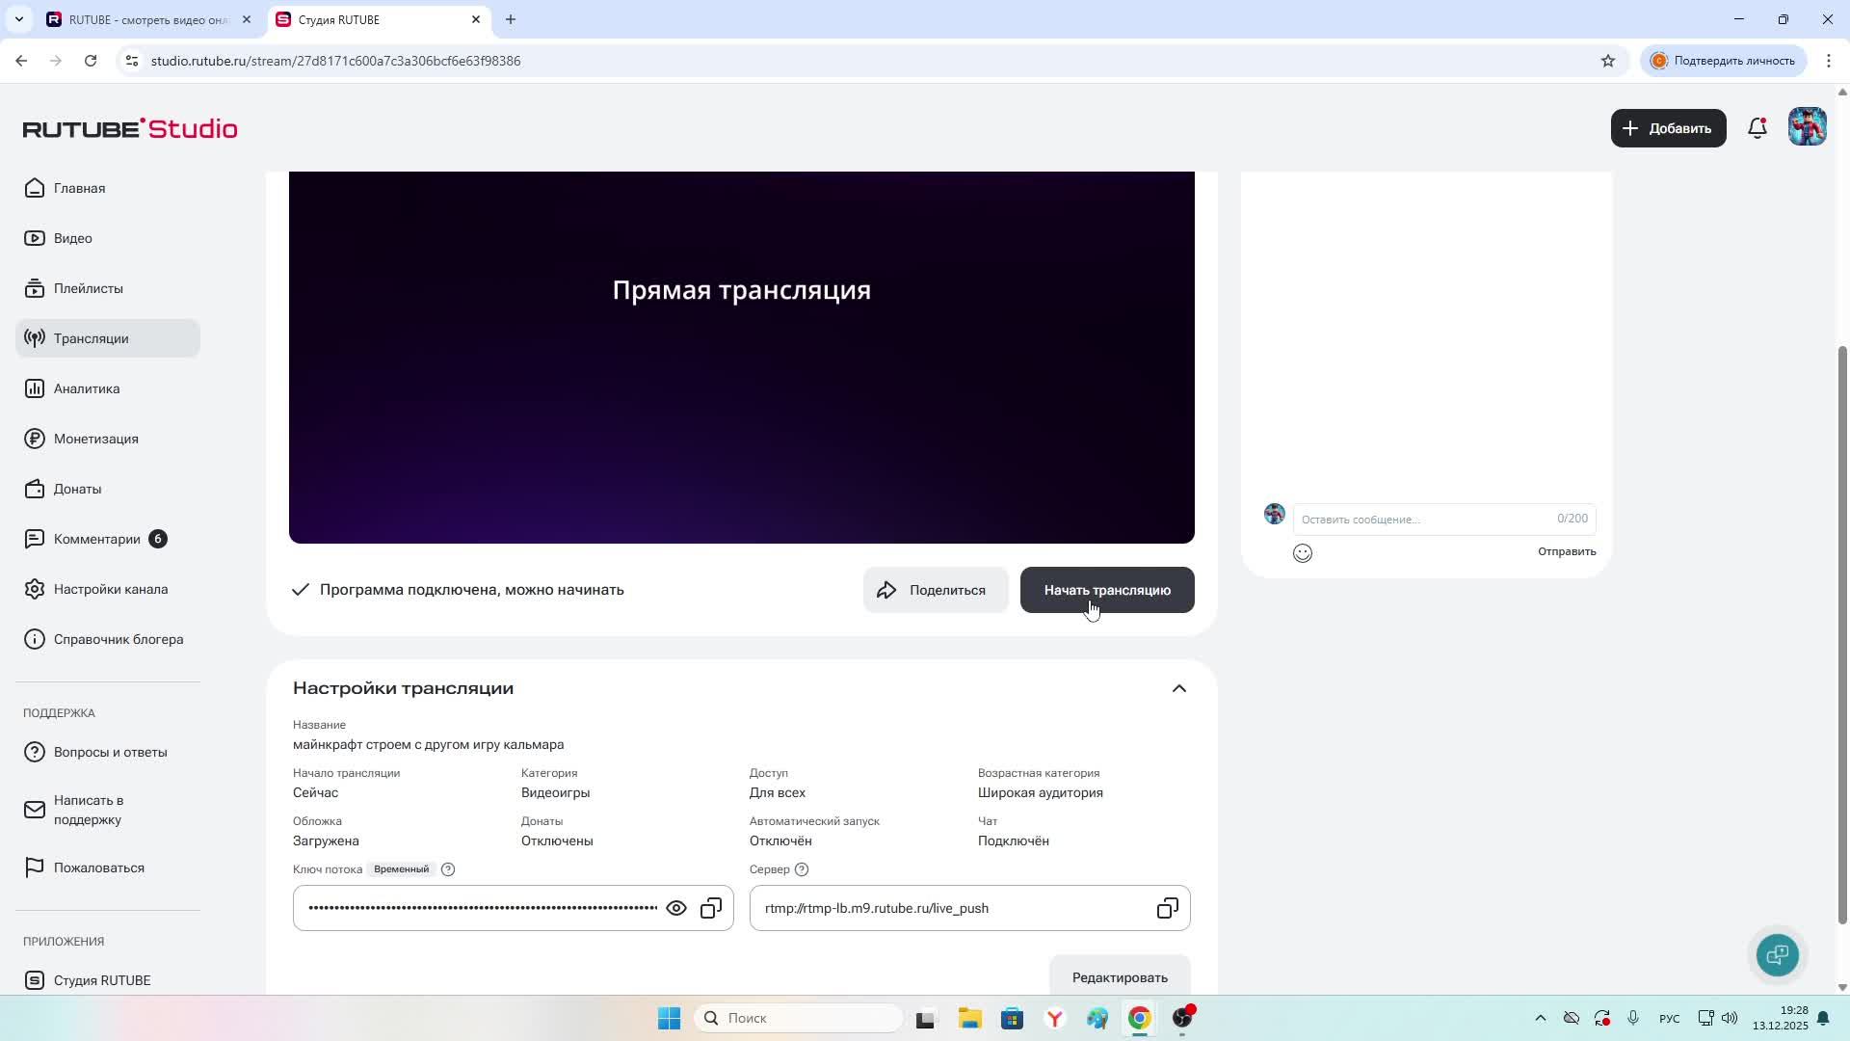
Task: Reveal the stream key with eye icon
Action: coord(676,908)
